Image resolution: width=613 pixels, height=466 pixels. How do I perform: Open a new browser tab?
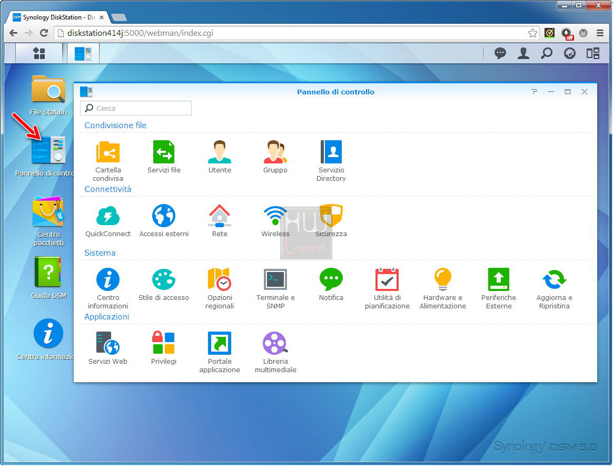[119, 17]
